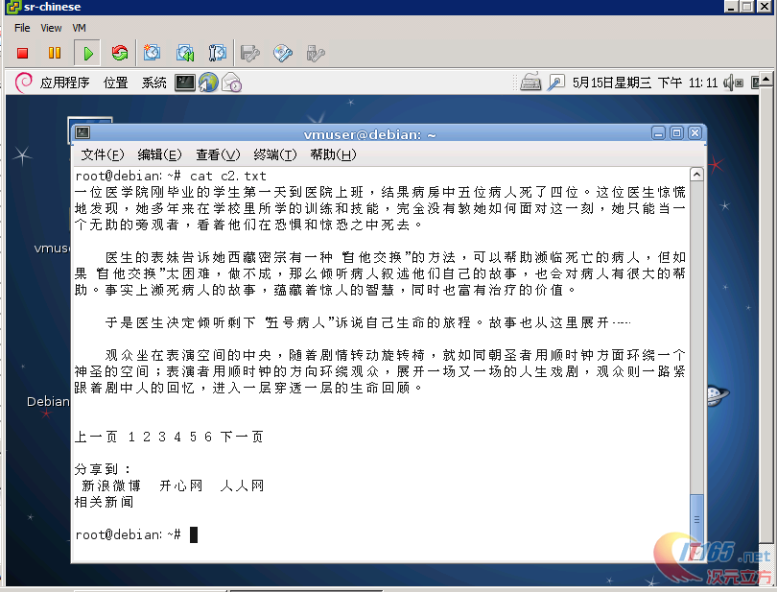This screenshot has height=592, width=777.
Task: Click the text '下一页' in terminal
Action: coord(242,437)
